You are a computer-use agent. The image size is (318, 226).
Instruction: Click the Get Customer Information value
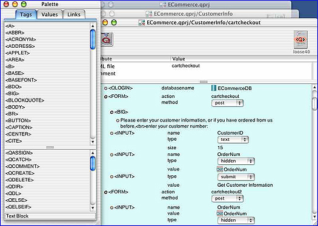(x=245, y=185)
